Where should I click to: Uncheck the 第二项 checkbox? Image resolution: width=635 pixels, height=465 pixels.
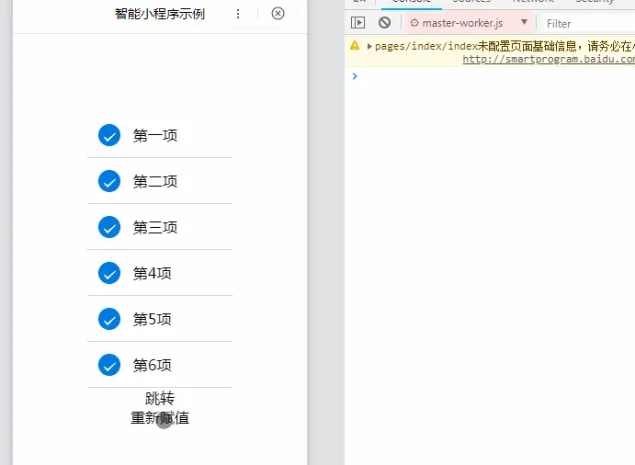(109, 181)
